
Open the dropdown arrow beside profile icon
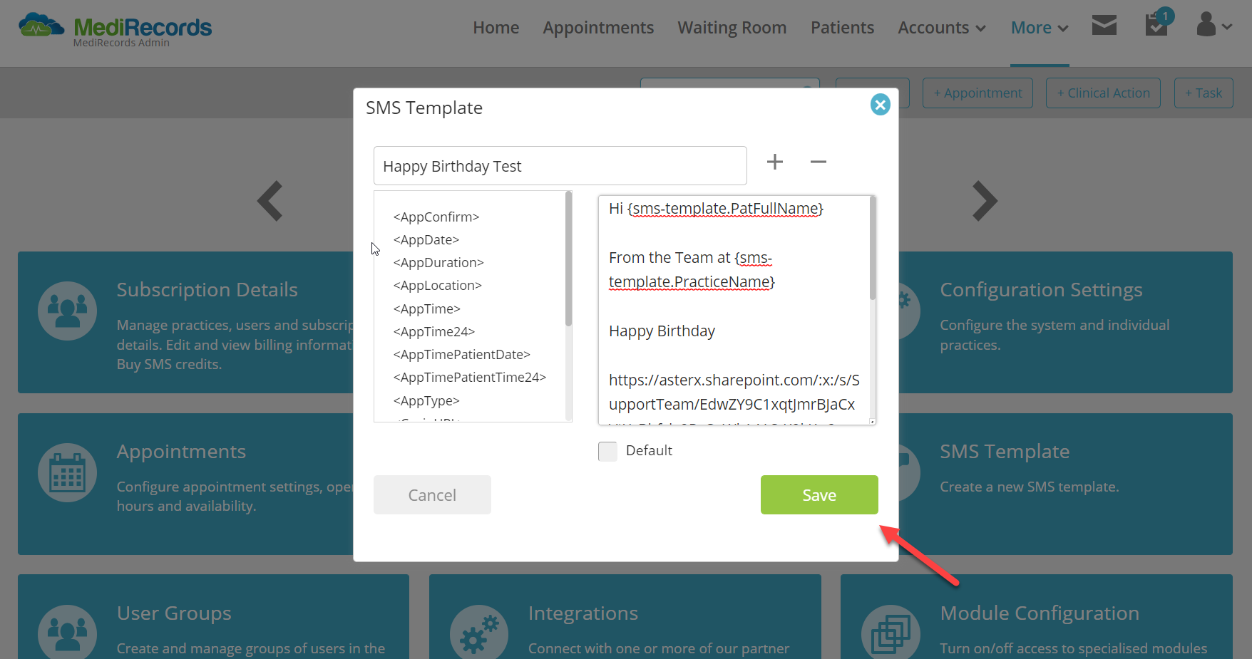coord(1227,27)
